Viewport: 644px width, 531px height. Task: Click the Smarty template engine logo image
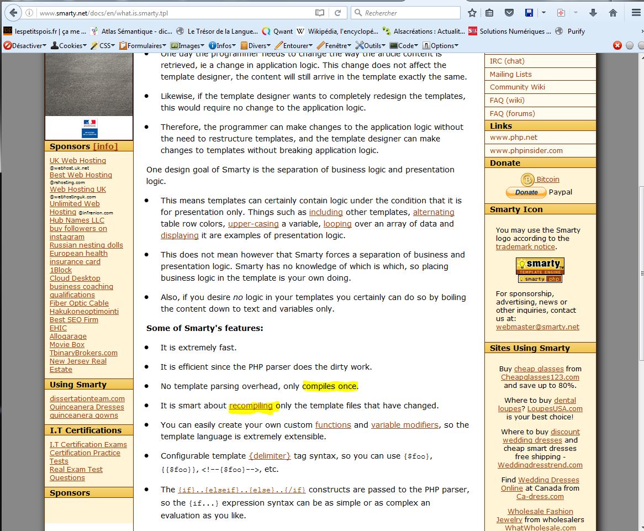pyautogui.click(x=540, y=270)
